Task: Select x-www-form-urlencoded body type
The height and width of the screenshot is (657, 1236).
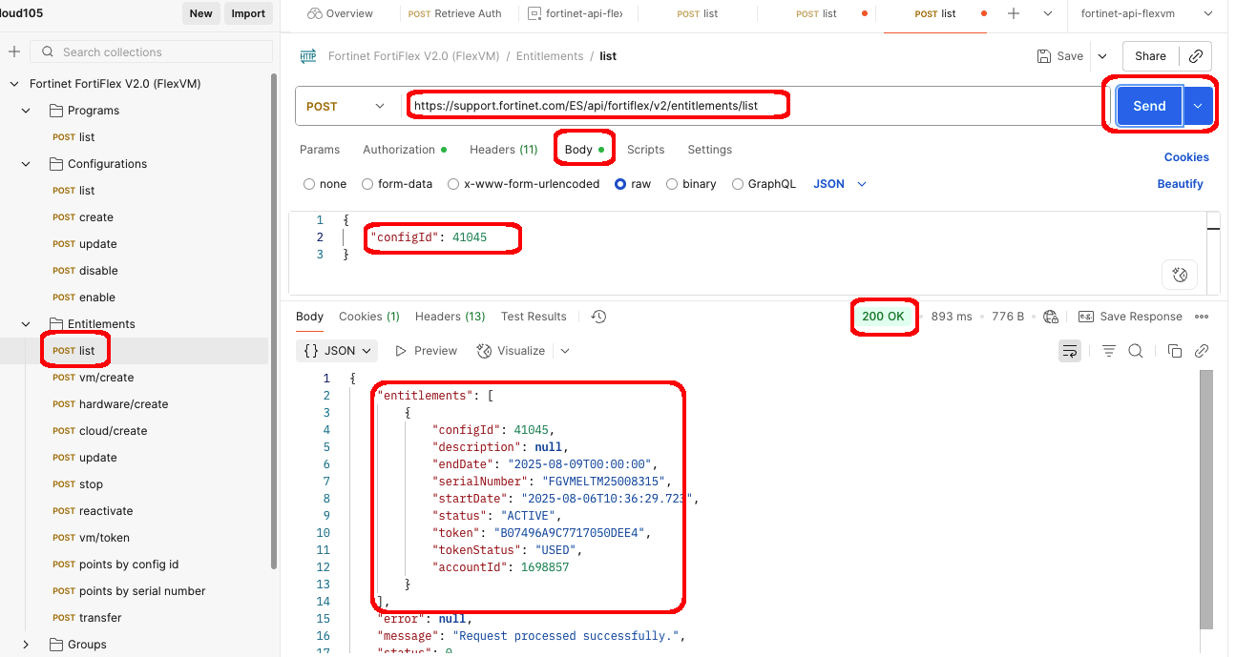Action: pyautogui.click(x=453, y=184)
